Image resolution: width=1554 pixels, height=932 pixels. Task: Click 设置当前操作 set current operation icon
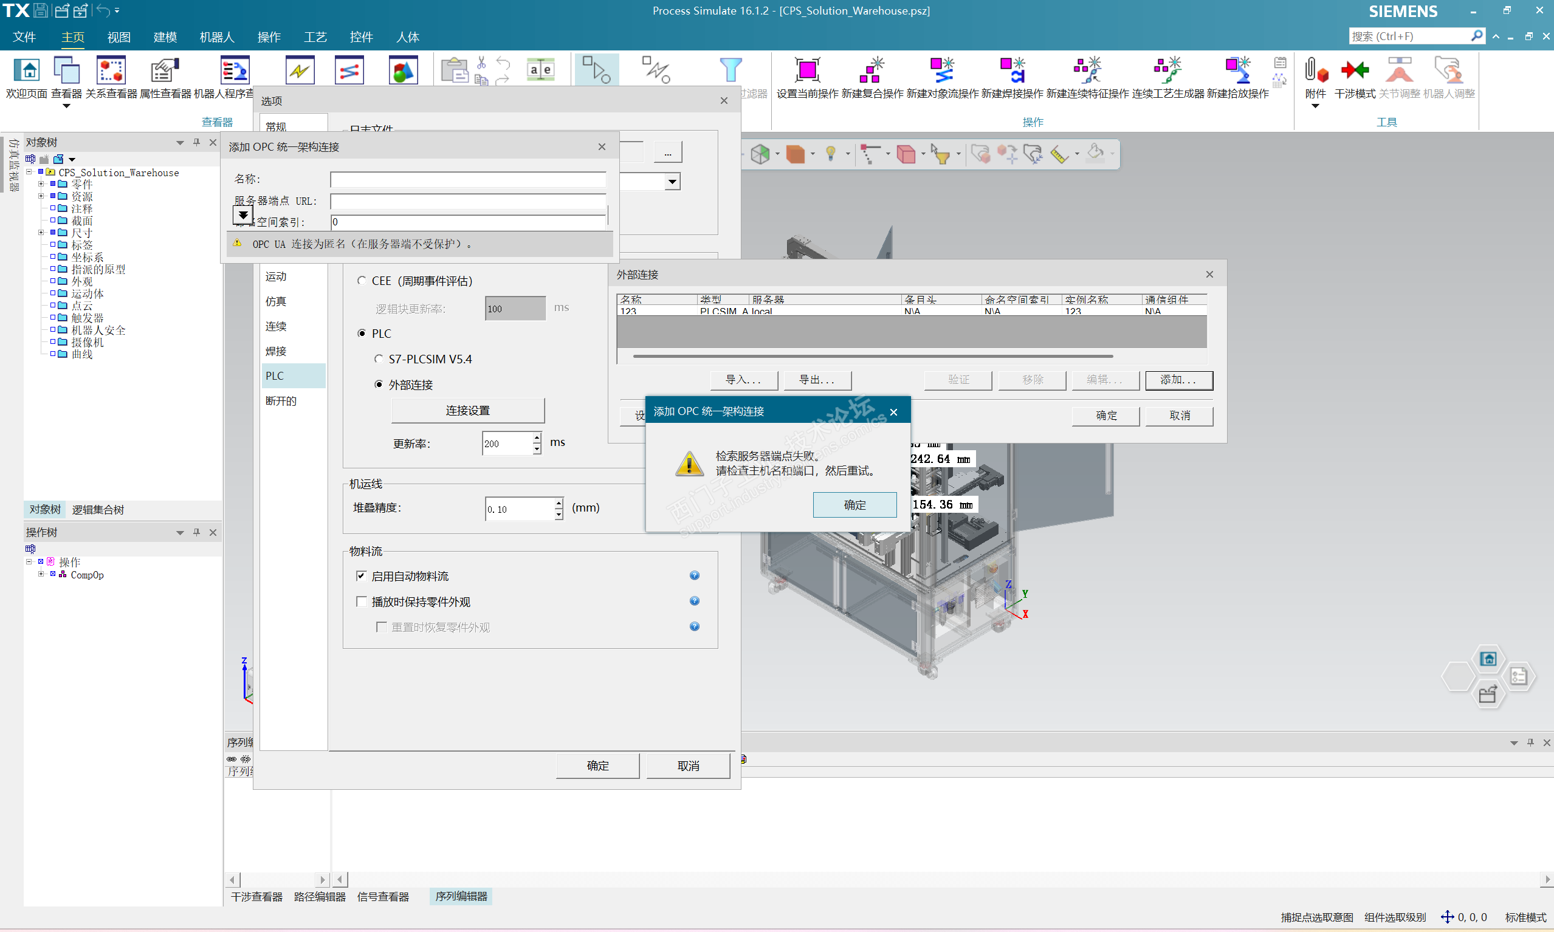point(806,71)
